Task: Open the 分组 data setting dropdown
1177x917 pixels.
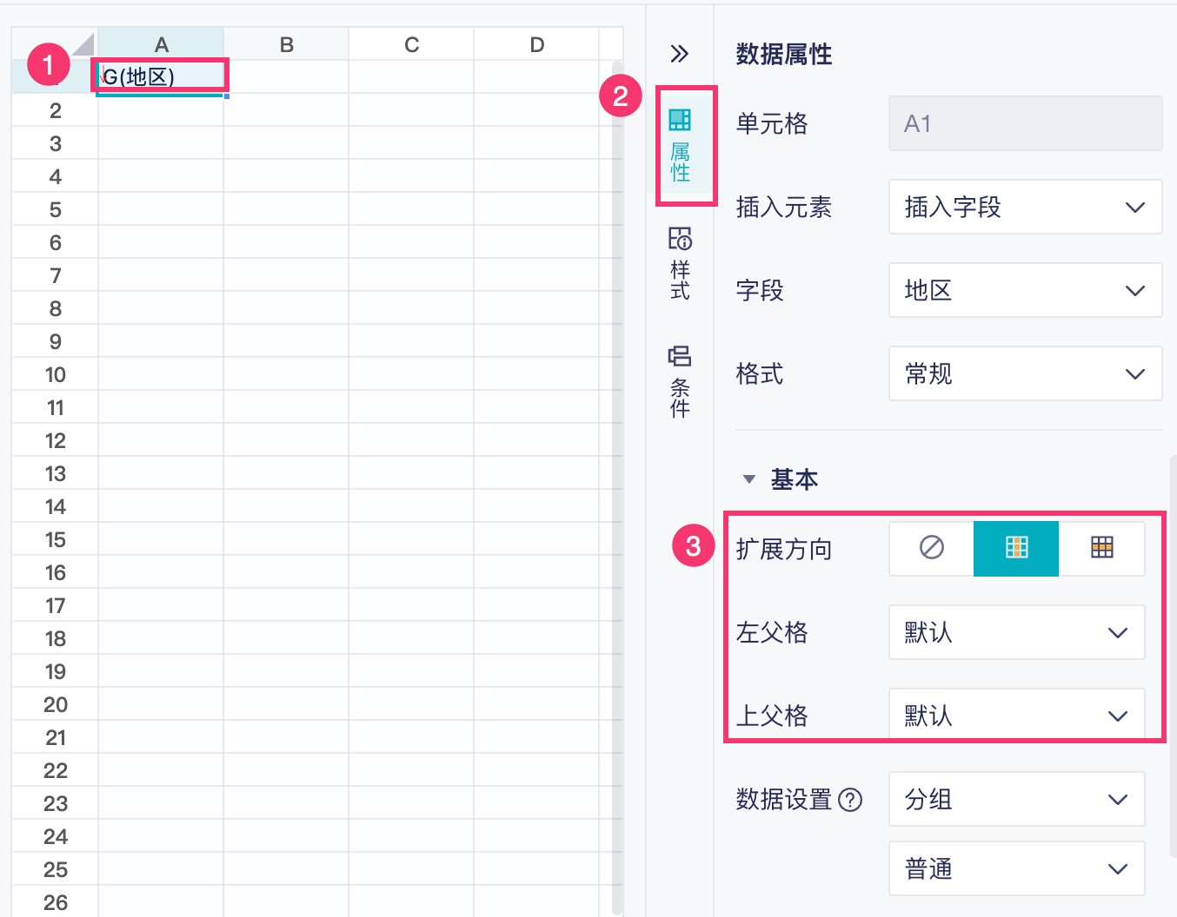Action: point(1016,799)
